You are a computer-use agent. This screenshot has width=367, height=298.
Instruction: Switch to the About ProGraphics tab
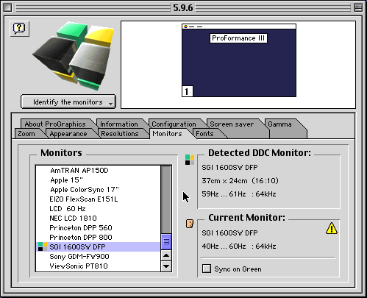(x=55, y=124)
